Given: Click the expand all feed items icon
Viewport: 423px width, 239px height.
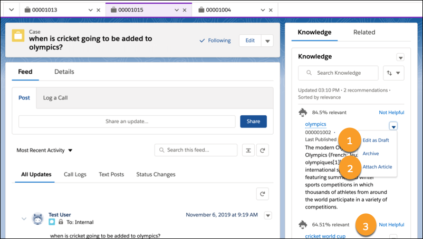Looking at the screenshot, I should [x=248, y=150].
